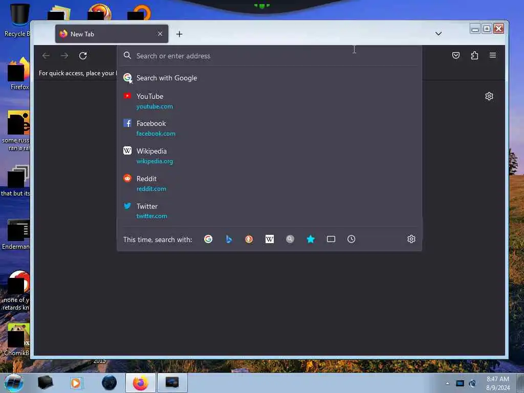Click the Wikipedia favicon in suggestions
Screen dimensions: 524x393
pos(127,150)
